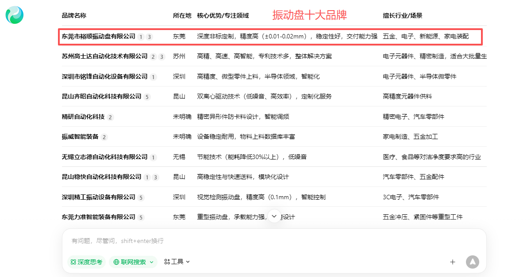
Task: Open citation 5 beside 昆山齐昭自动化科技有限公司
Action: point(147,97)
